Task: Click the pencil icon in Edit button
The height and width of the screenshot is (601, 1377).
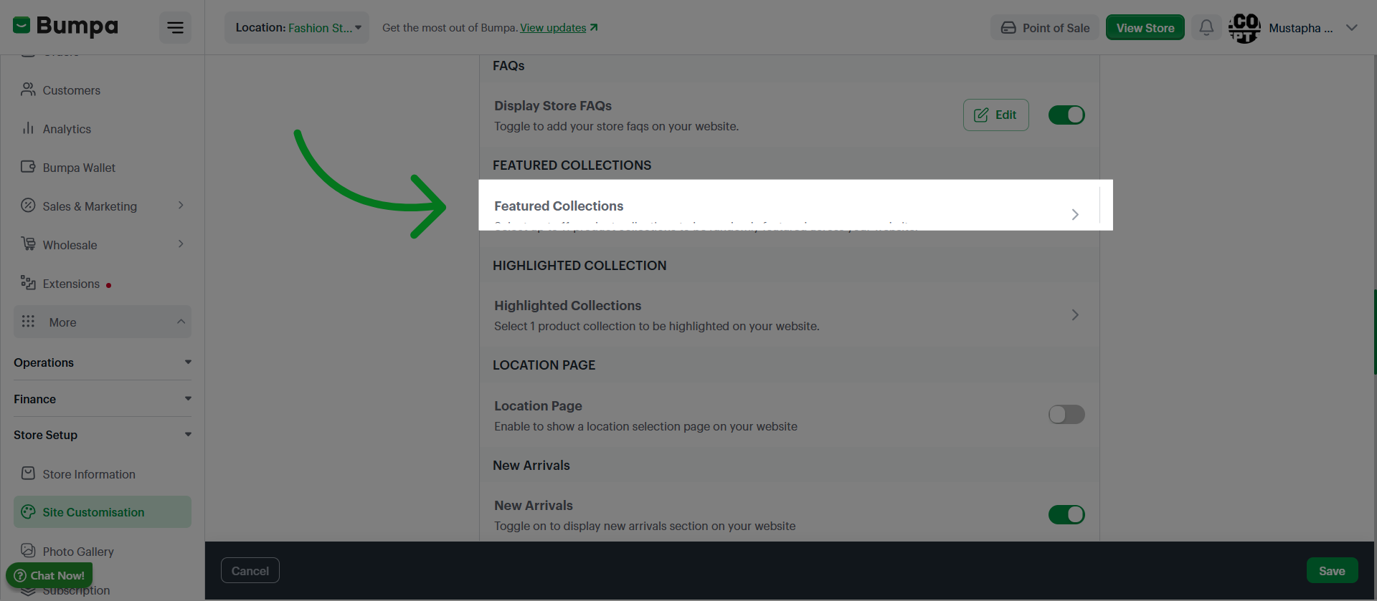Action: 981,115
